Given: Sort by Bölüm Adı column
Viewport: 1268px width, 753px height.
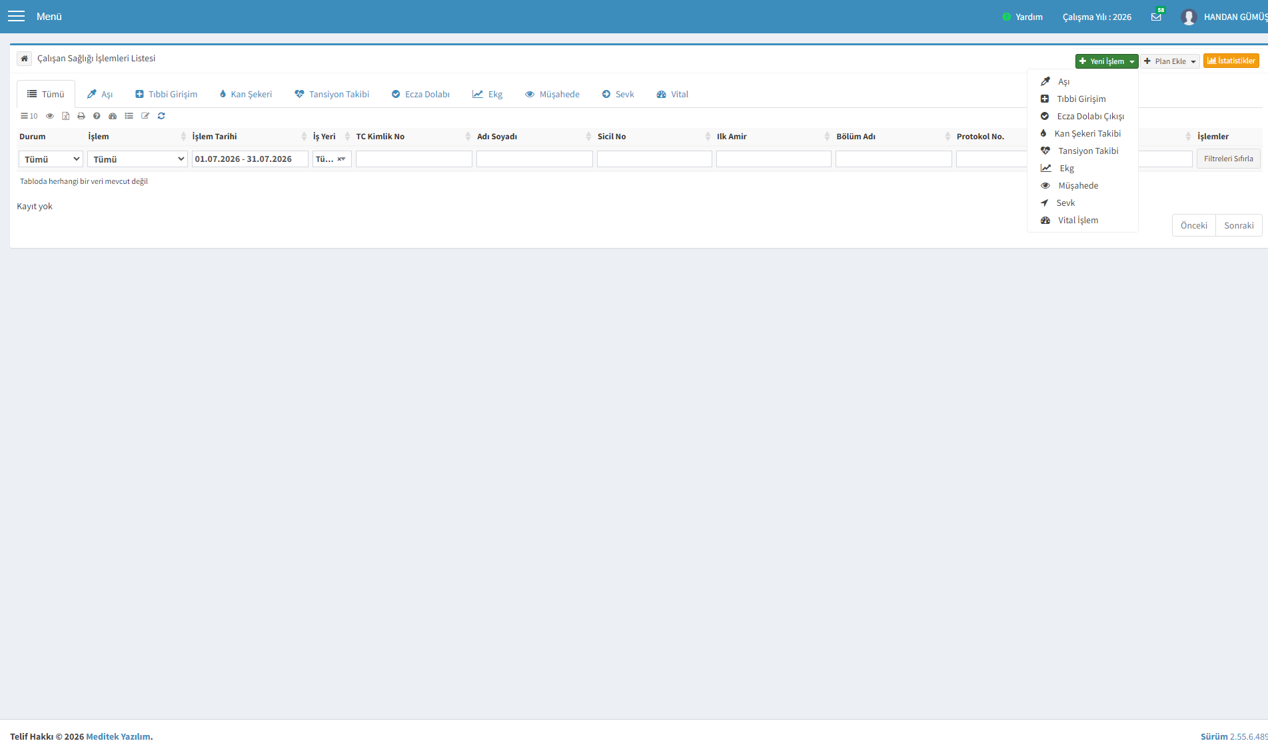Looking at the screenshot, I should point(948,137).
